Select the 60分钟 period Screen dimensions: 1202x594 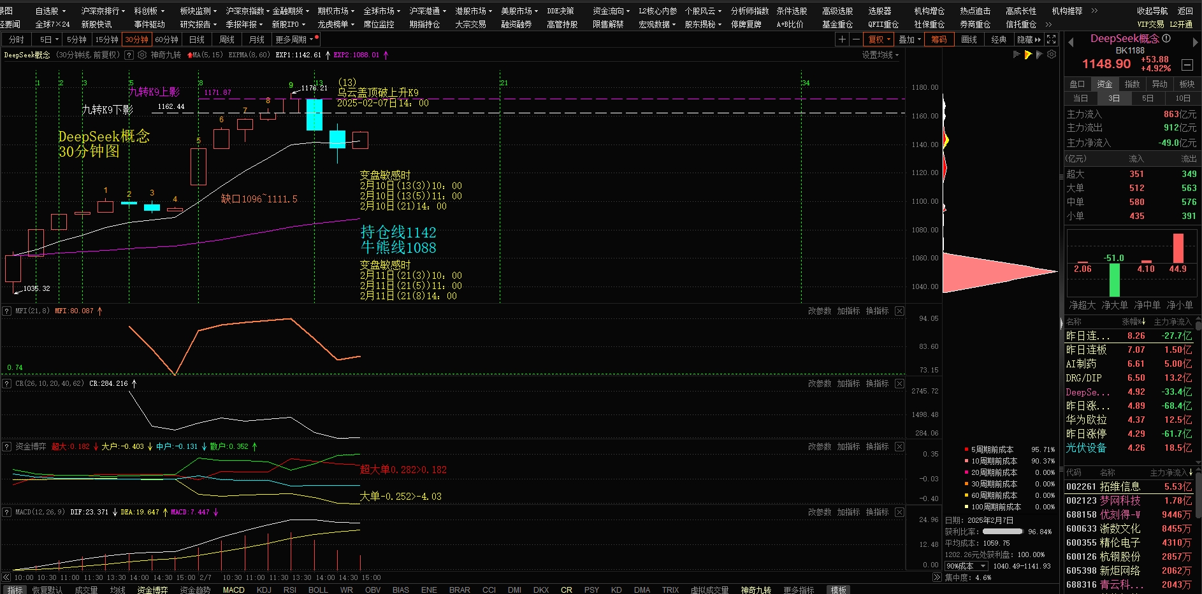166,39
